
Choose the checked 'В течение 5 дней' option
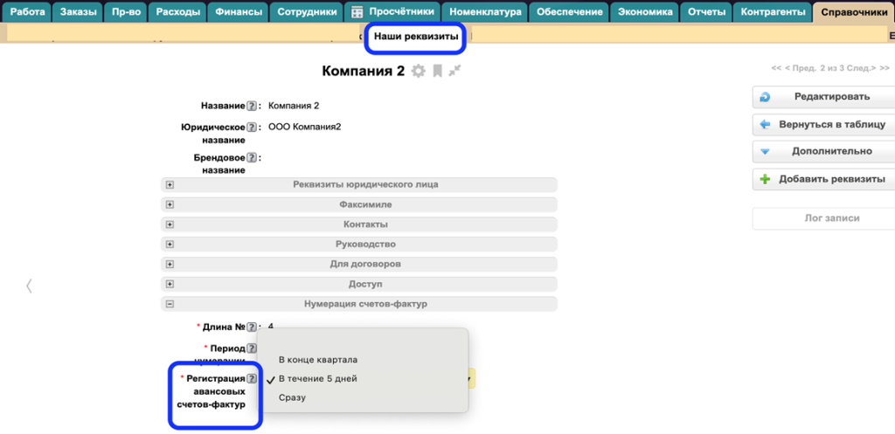coord(318,379)
